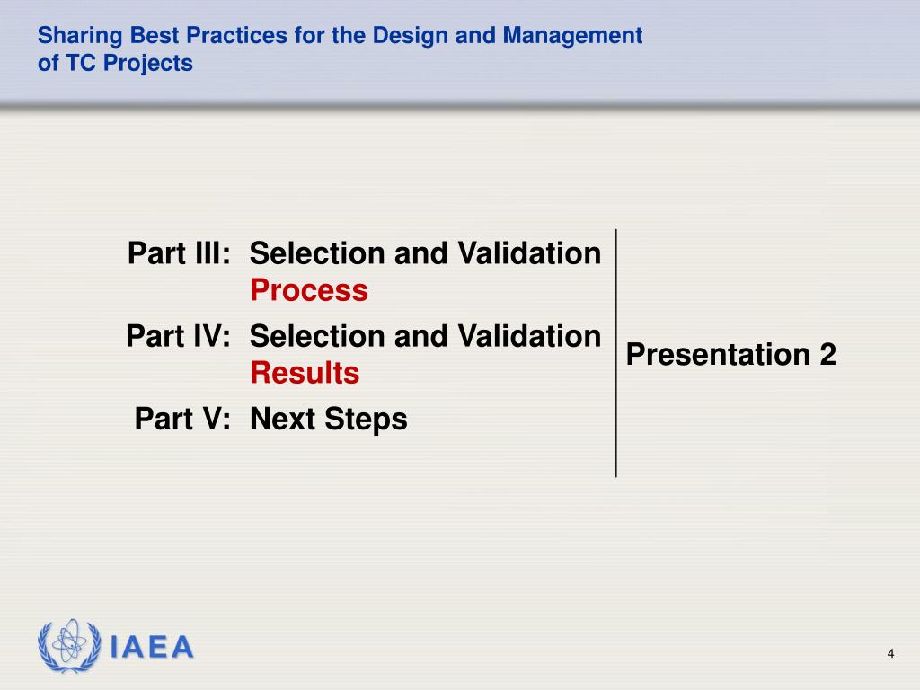This screenshot has height=690, width=920.
Task: Click the word 'Management' in the title
Action: click(572, 35)
